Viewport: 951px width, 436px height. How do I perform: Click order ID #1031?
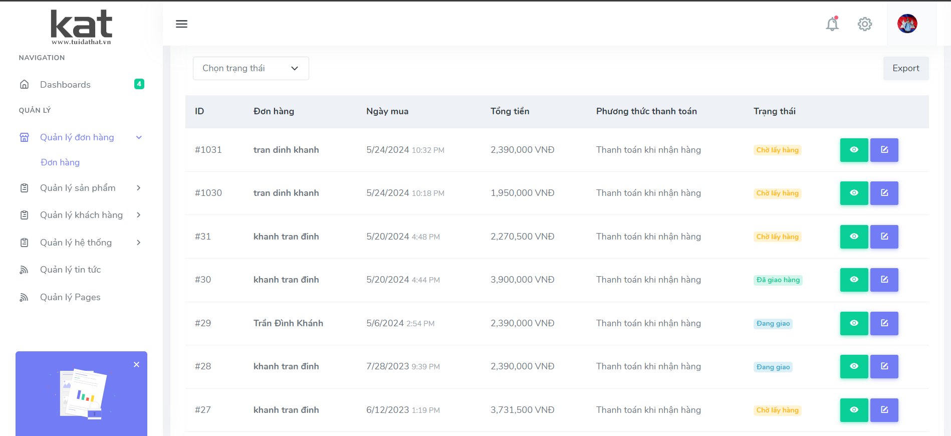click(208, 150)
